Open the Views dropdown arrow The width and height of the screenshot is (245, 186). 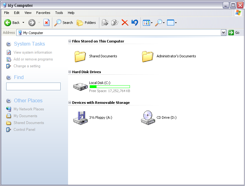point(152,23)
